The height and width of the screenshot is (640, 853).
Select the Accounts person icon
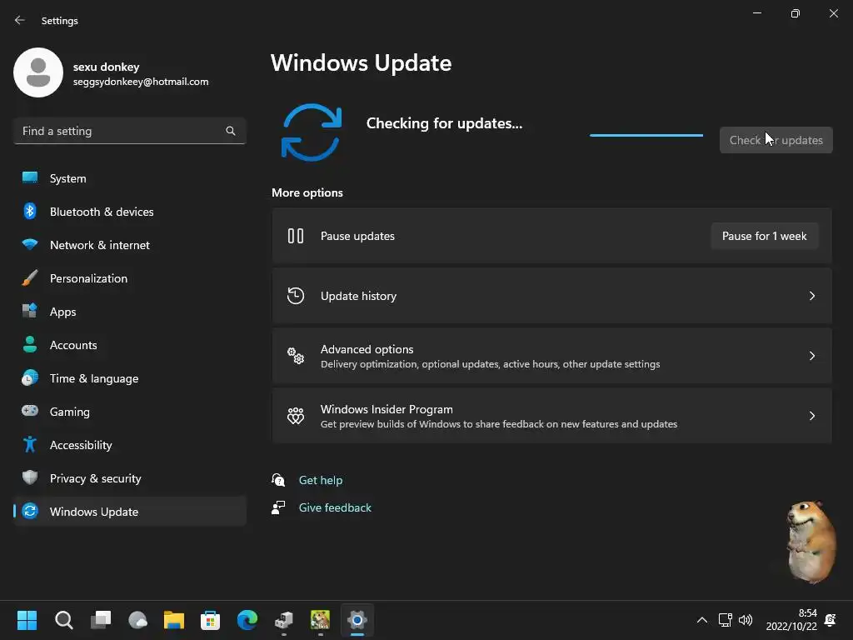pyautogui.click(x=30, y=344)
